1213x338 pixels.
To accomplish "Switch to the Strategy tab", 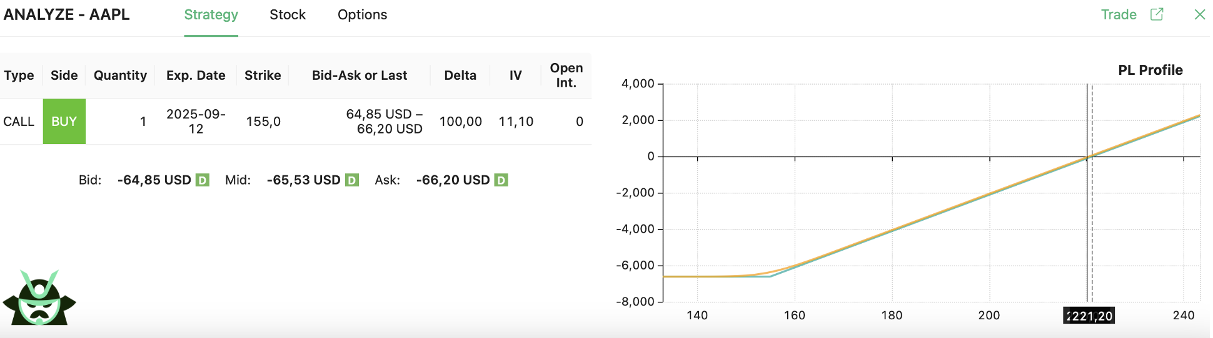I will coord(211,15).
